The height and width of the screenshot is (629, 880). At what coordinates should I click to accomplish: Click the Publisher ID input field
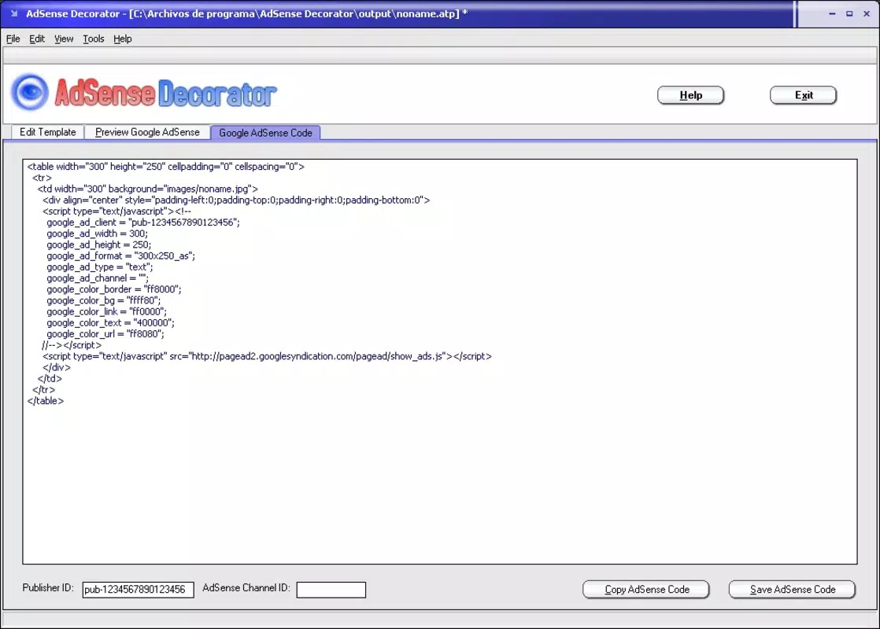click(x=138, y=590)
